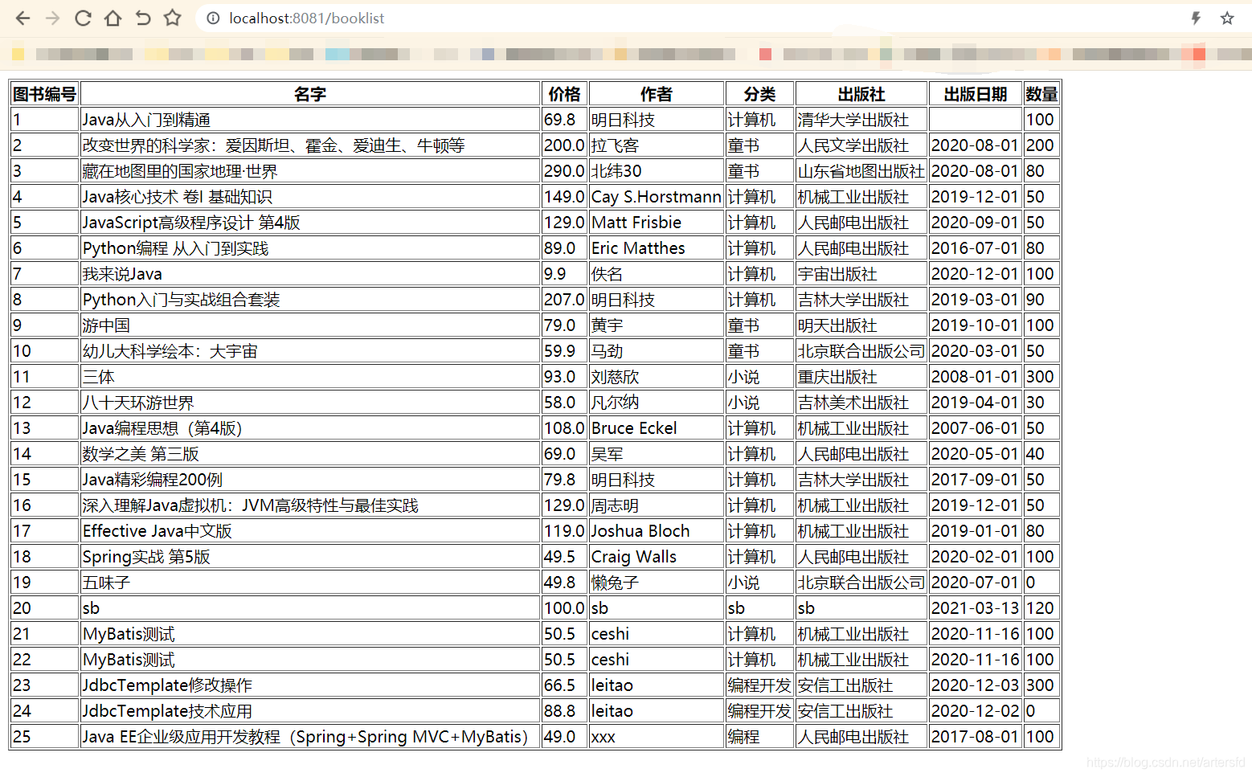Click publication date 2016-07-01
This screenshot has height=777, width=1252.
pos(976,248)
